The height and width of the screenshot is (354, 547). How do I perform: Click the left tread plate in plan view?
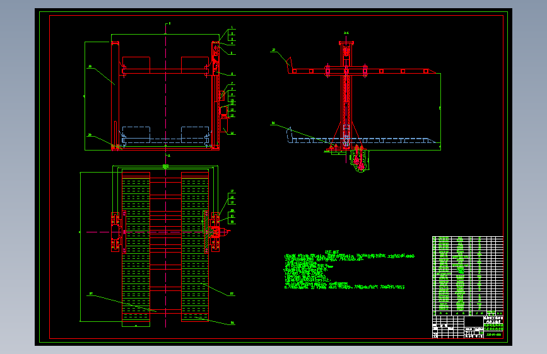[x=136, y=247]
